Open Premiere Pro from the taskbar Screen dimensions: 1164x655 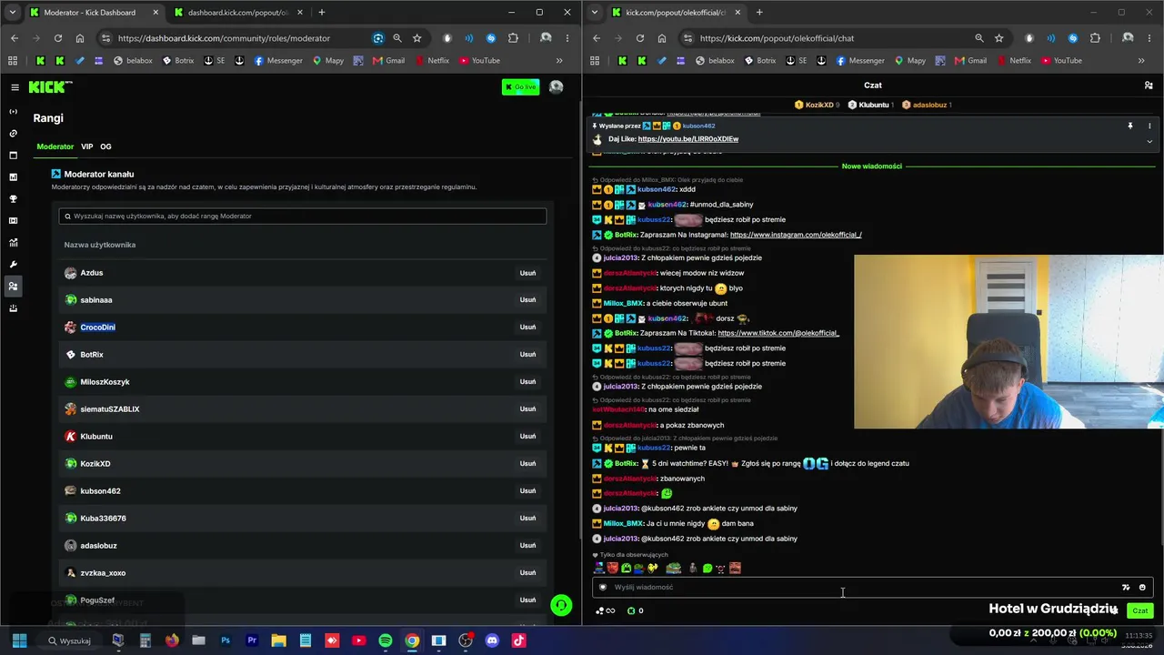[252, 640]
